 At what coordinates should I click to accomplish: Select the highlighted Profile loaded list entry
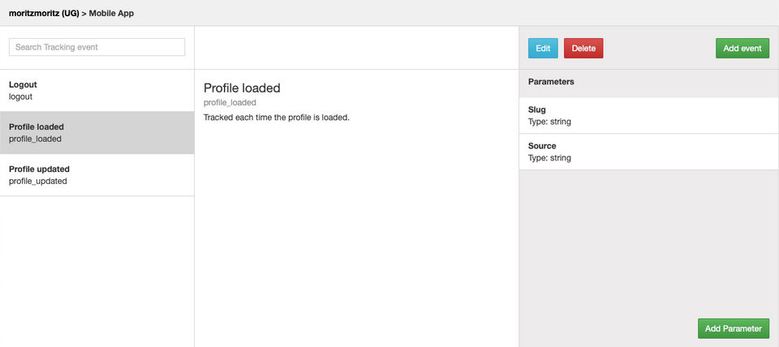click(97, 132)
